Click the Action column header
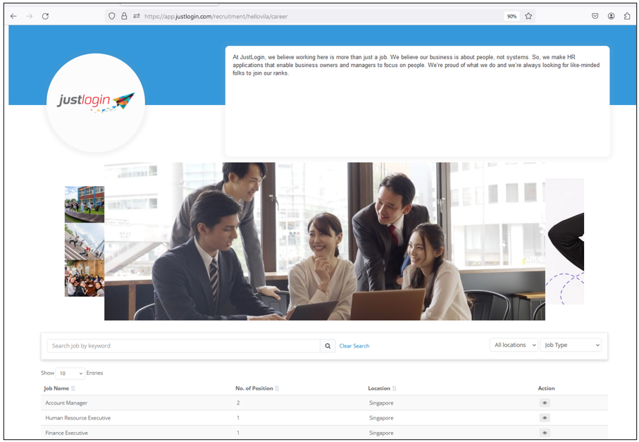Screen dimensions: 639x442 pos(546,388)
